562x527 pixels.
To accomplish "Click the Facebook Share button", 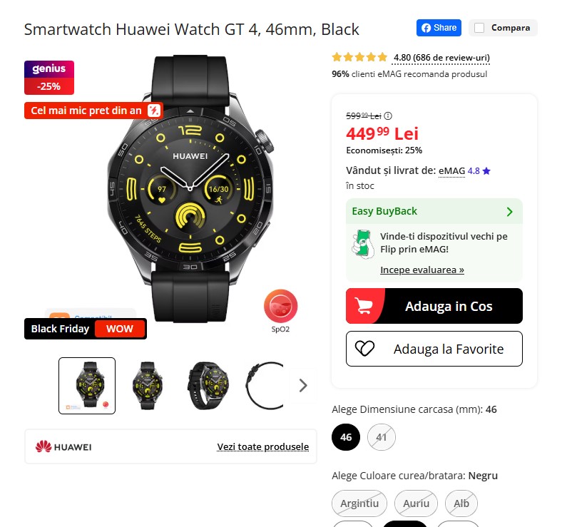I will click(x=439, y=28).
